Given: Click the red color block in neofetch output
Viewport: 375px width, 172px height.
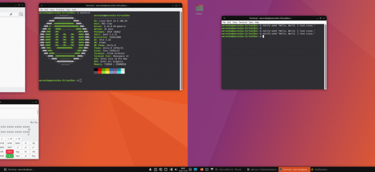Looking at the screenshot, I should tap(100, 69).
